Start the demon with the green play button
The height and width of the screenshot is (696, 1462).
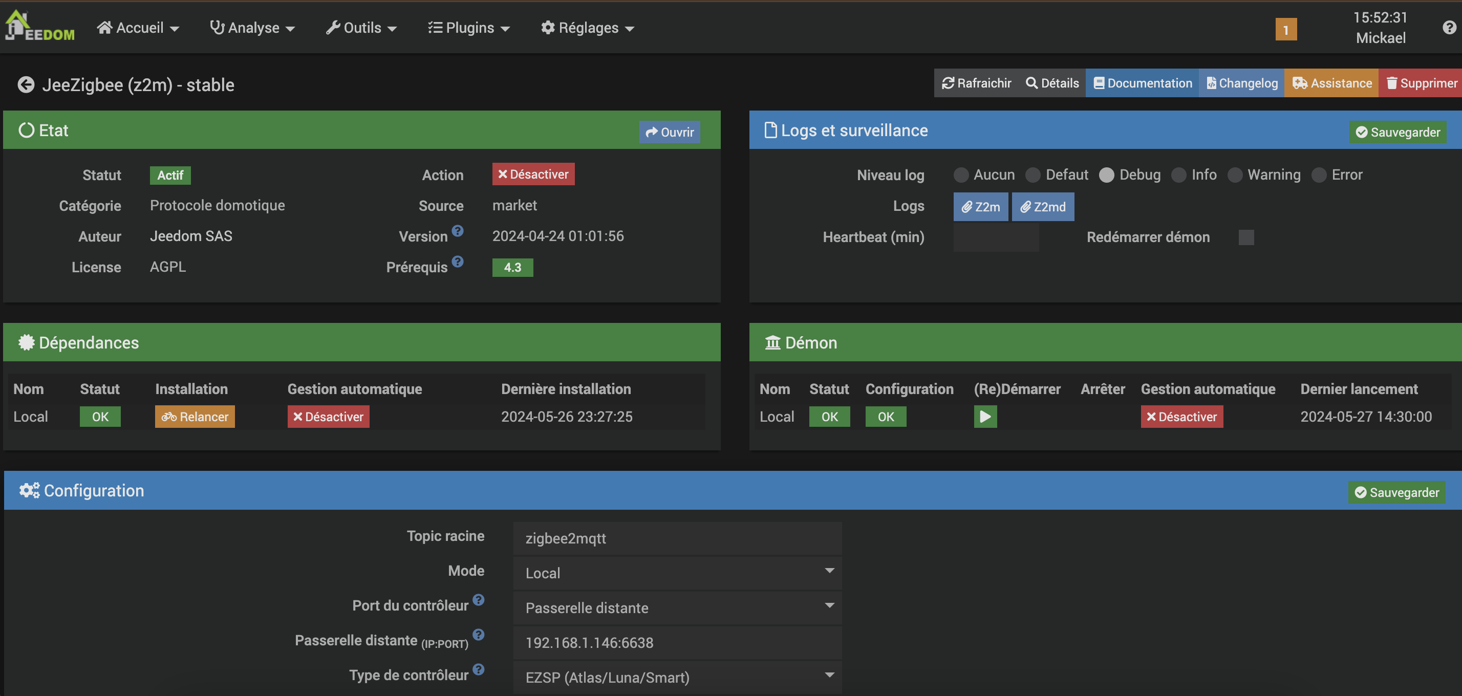click(985, 417)
